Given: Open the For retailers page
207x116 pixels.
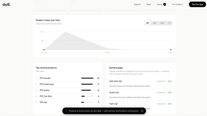Looking at the screenshot, I should 177,4.
